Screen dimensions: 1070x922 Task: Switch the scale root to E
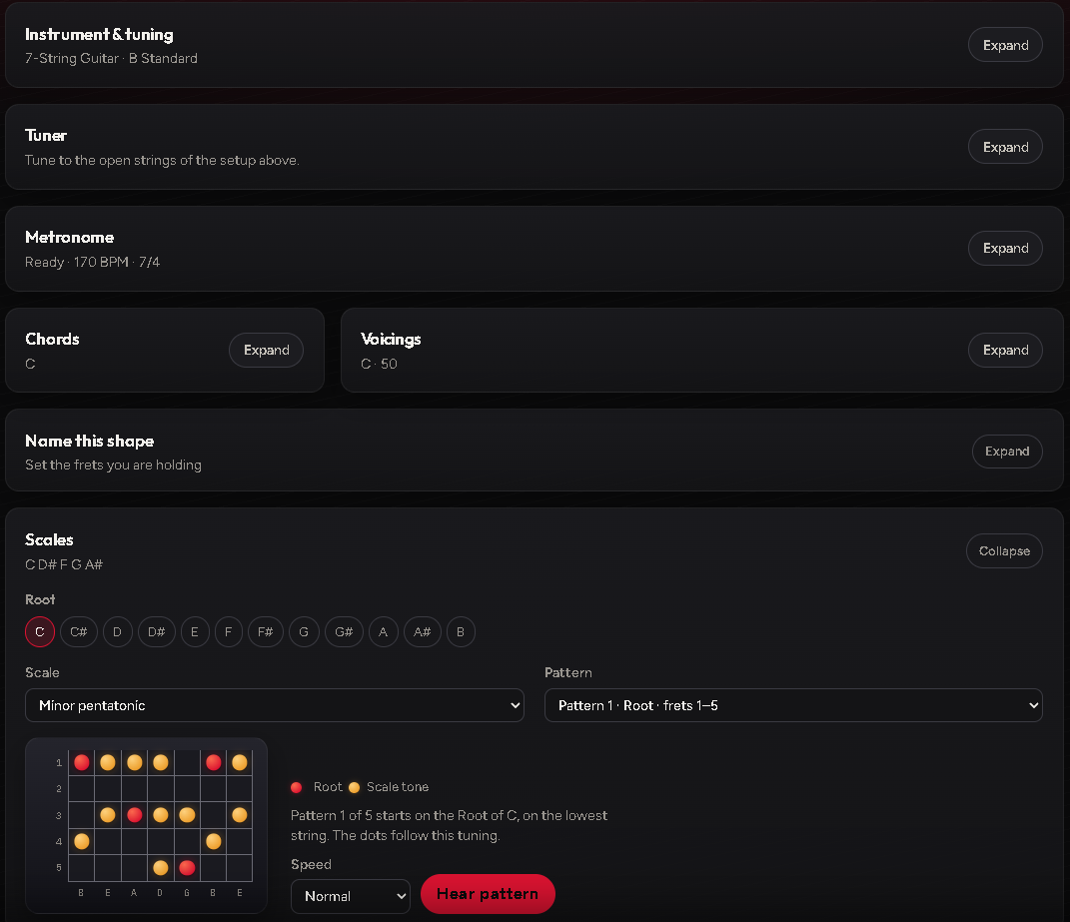pyautogui.click(x=195, y=632)
